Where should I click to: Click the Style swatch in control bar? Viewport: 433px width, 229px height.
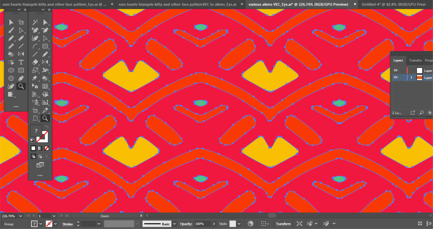click(x=233, y=224)
